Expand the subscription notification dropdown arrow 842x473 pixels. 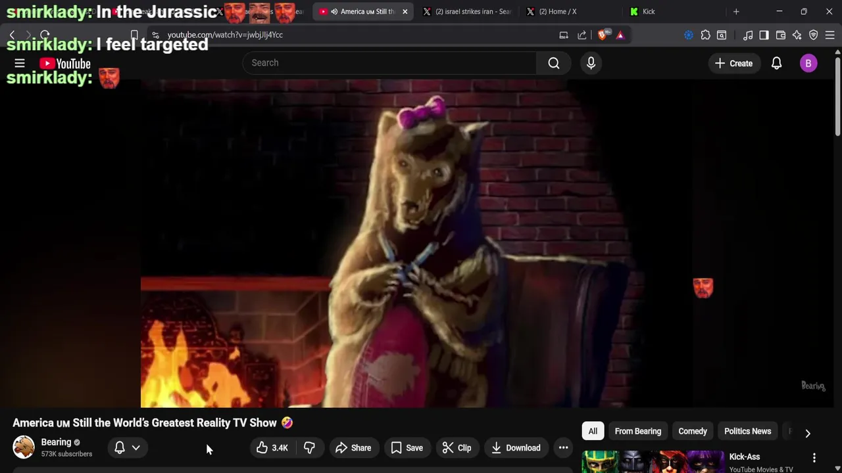(x=136, y=448)
